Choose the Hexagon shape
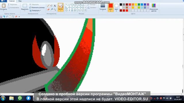This screenshot has height=103, width=184. pos(75,7)
